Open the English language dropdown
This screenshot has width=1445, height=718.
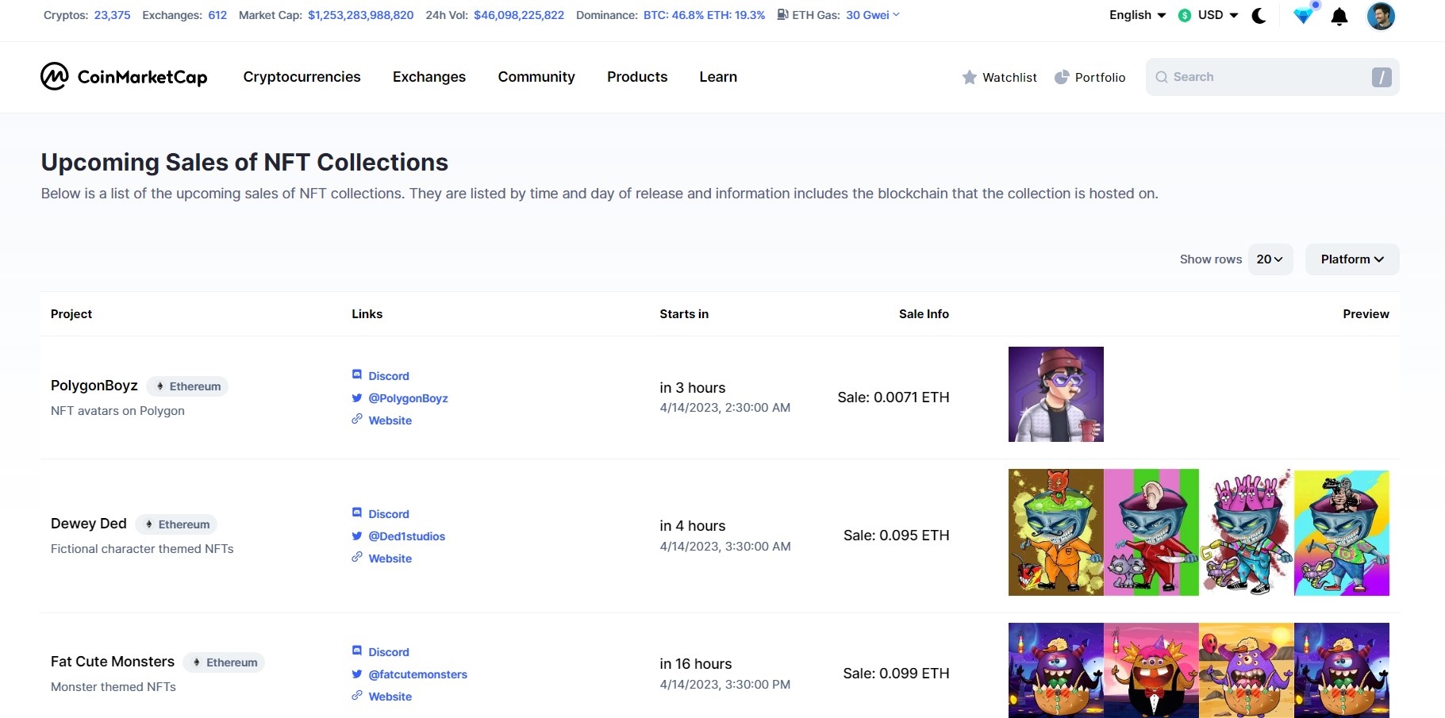click(1137, 15)
